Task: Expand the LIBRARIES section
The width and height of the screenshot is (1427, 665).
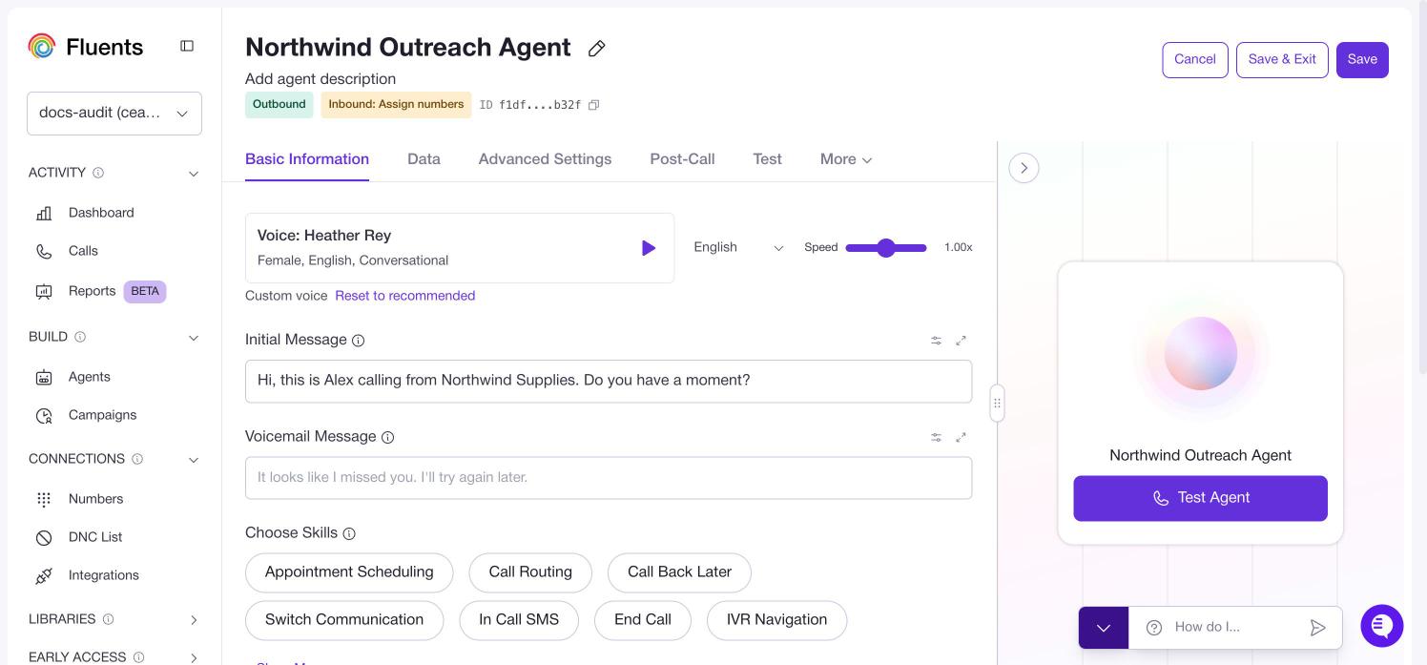Action: [x=194, y=620]
